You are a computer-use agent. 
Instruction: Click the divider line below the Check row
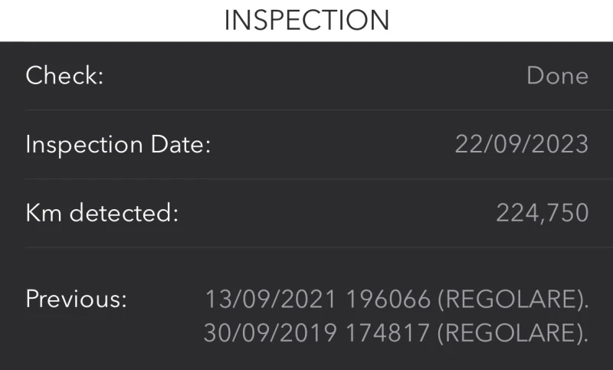[306, 110]
